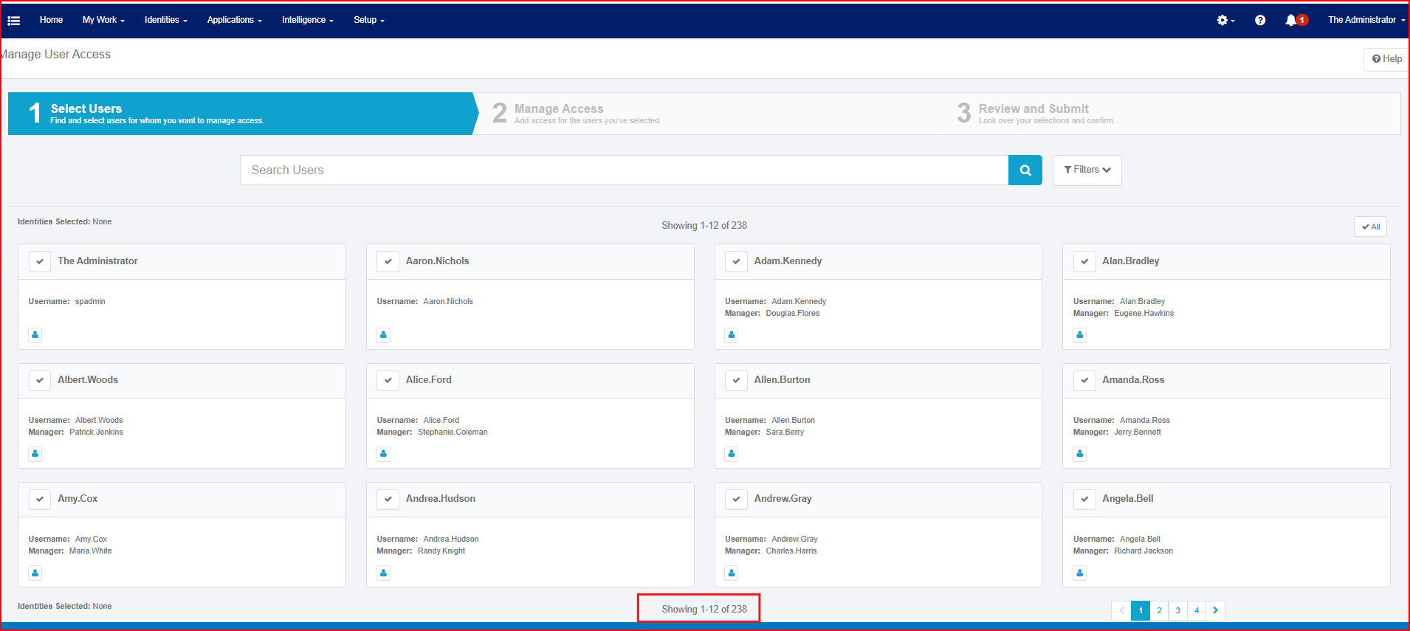Viewport: 1410px width, 631px height.
Task: Click the person icon on Adam.Kennedy card
Action: [x=732, y=335]
